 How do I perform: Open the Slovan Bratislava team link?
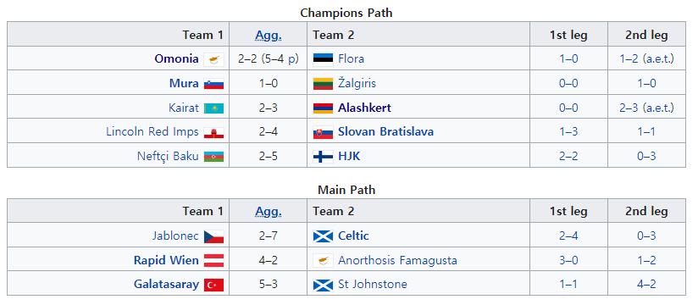pos(385,132)
